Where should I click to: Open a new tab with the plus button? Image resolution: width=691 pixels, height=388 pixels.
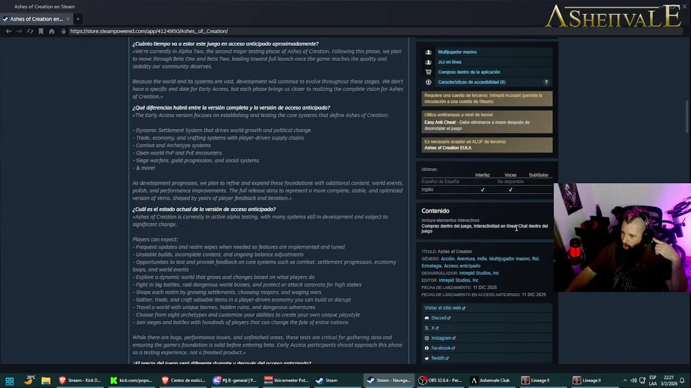[x=78, y=19]
